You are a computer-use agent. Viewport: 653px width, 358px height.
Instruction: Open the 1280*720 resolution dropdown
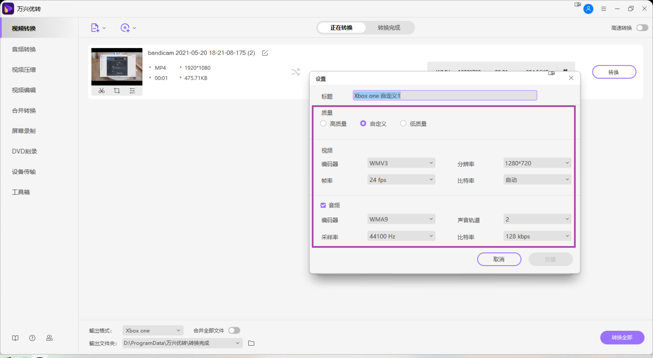coord(537,163)
